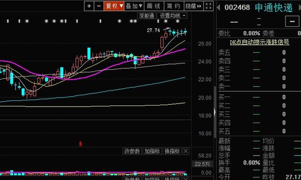Click the dash box beside stock header
This screenshot has width=301, height=180.
point(292,21)
